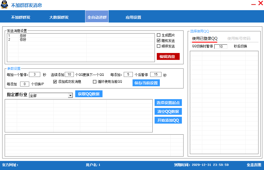Click the 选择设置起点 button
264x170 pixels.
168,103
